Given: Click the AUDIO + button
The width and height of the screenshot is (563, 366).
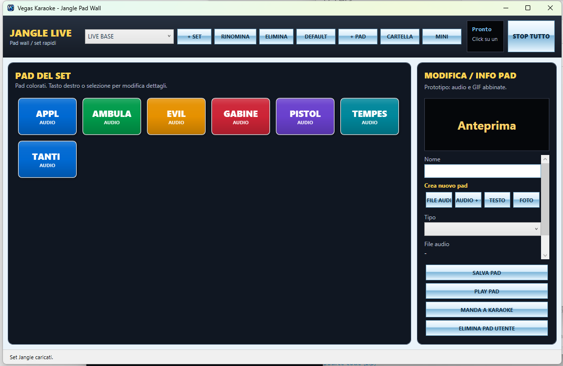Looking at the screenshot, I should [468, 200].
